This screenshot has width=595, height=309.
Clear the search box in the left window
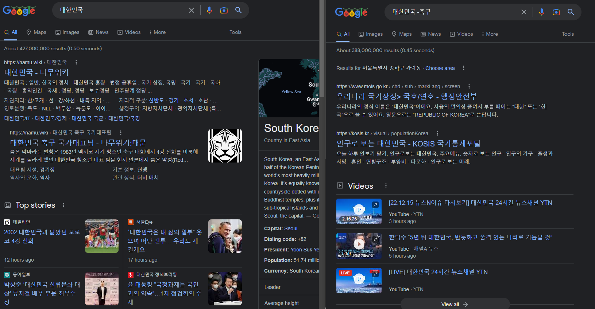point(191,10)
